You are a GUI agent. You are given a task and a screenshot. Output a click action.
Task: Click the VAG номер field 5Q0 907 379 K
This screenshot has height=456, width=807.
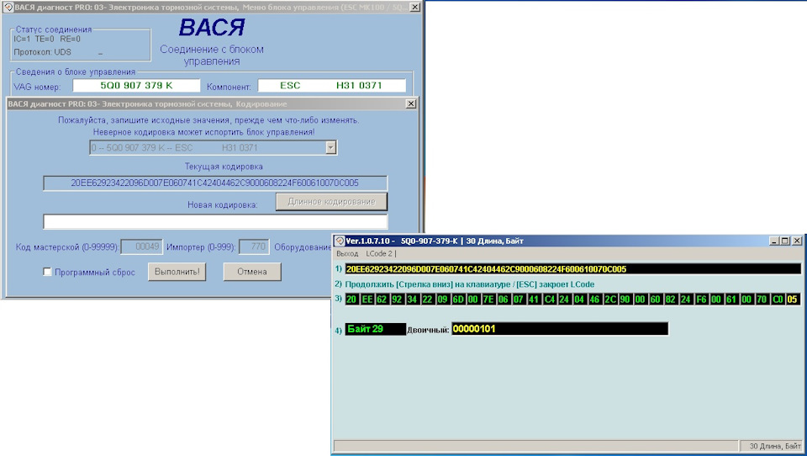tap(136, 86)
